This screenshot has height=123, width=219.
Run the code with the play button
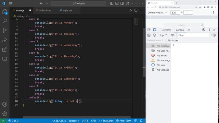130,10
